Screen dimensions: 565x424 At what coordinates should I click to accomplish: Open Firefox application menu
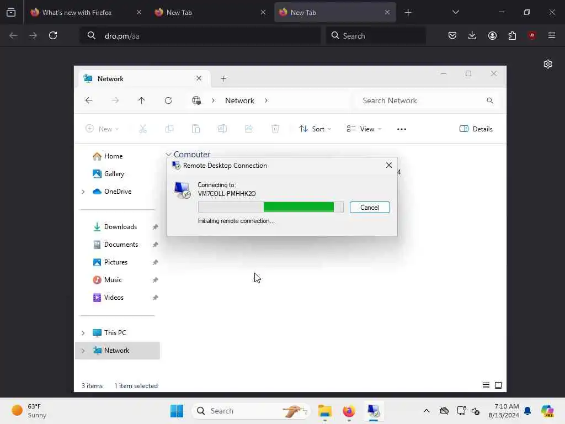point(552,35)
